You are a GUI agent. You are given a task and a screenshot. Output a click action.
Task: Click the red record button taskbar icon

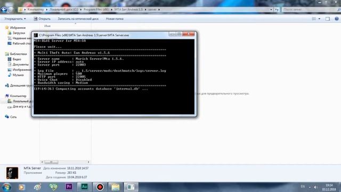pos(100,187)
